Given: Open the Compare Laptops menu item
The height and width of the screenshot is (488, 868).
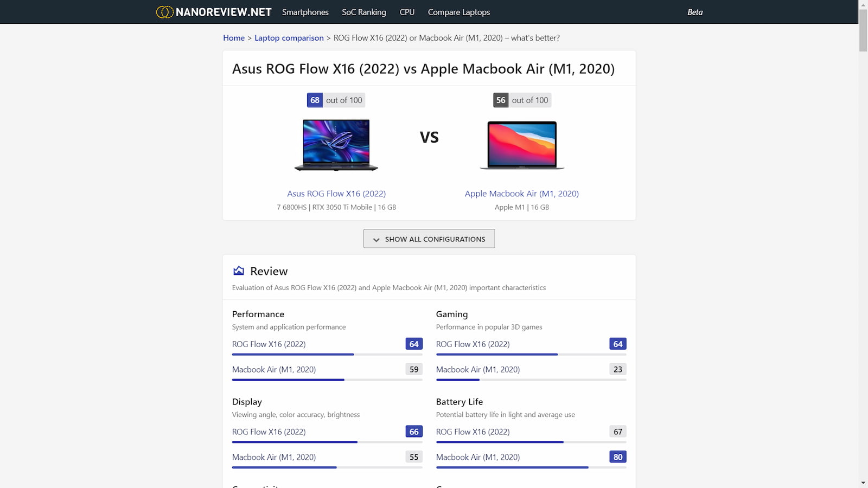Looking at the screenshot, I should (459, 12).
